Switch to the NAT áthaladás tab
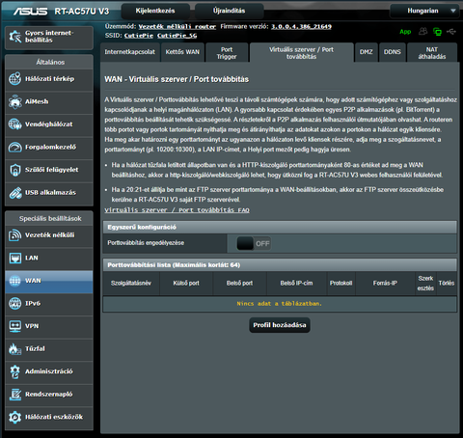The height and width of the screenshot is (438, 463). point(432,53)
